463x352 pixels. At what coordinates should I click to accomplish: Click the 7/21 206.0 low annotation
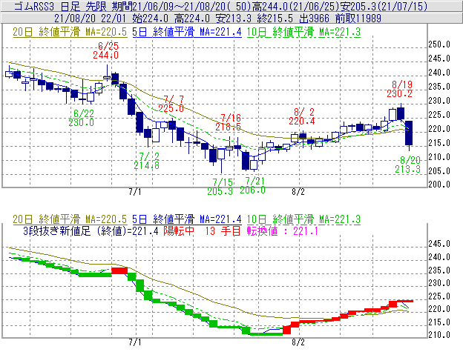252,185
